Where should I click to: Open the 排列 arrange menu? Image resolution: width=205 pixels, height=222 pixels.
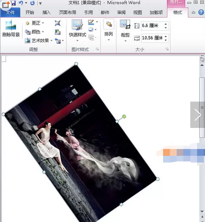pyautogui.click(x=108, y=30)
